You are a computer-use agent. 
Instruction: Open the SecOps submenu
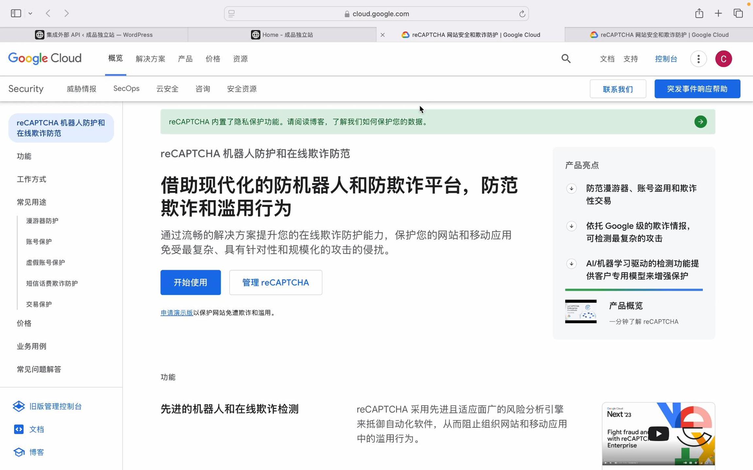click(126, 88)
